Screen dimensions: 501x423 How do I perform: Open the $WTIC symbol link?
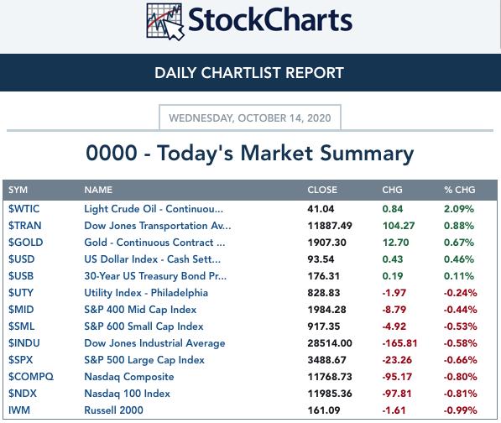24,209
